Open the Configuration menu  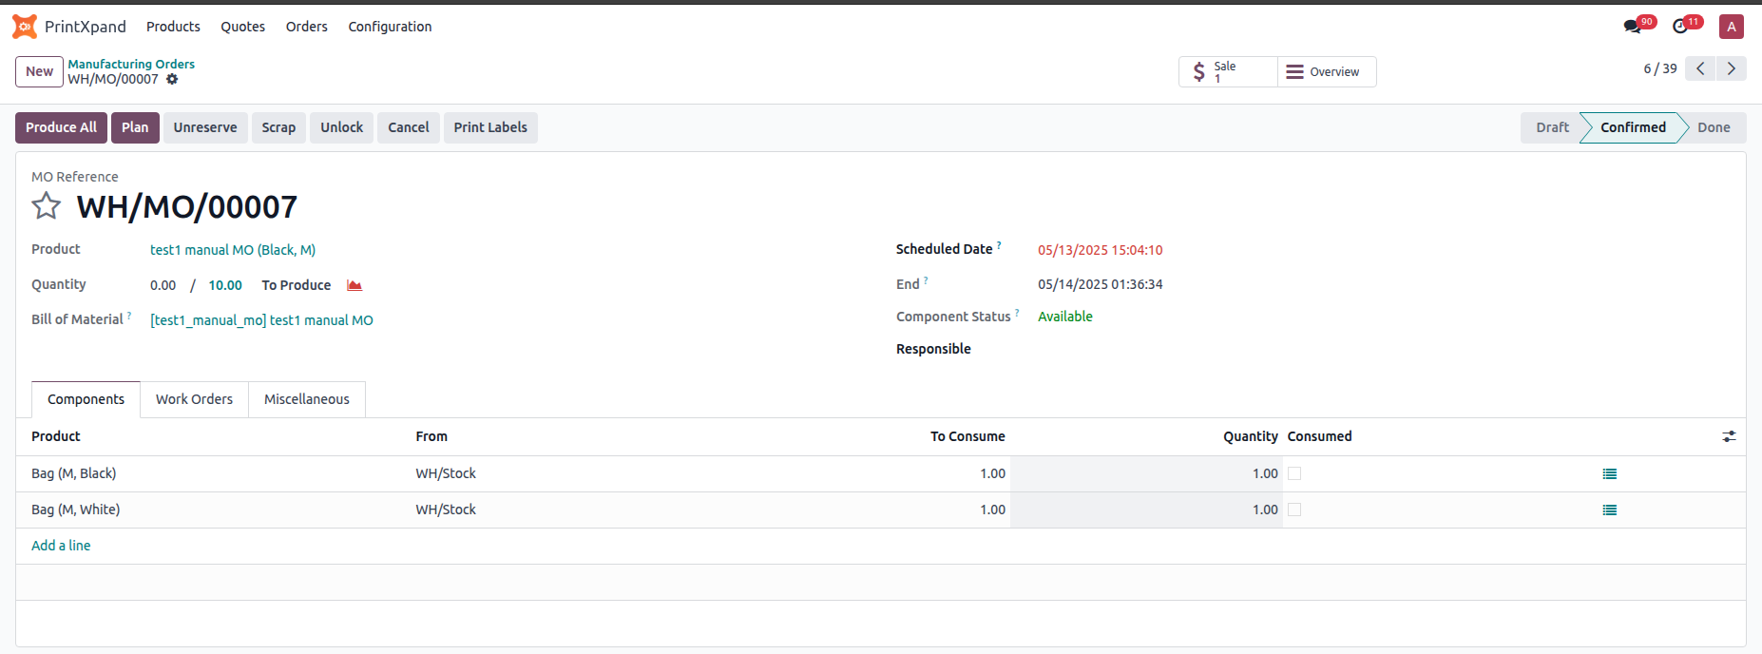pyautogui.click(x=390, y=27)
